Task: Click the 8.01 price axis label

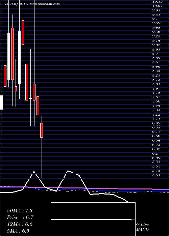Action: [156, 84]
